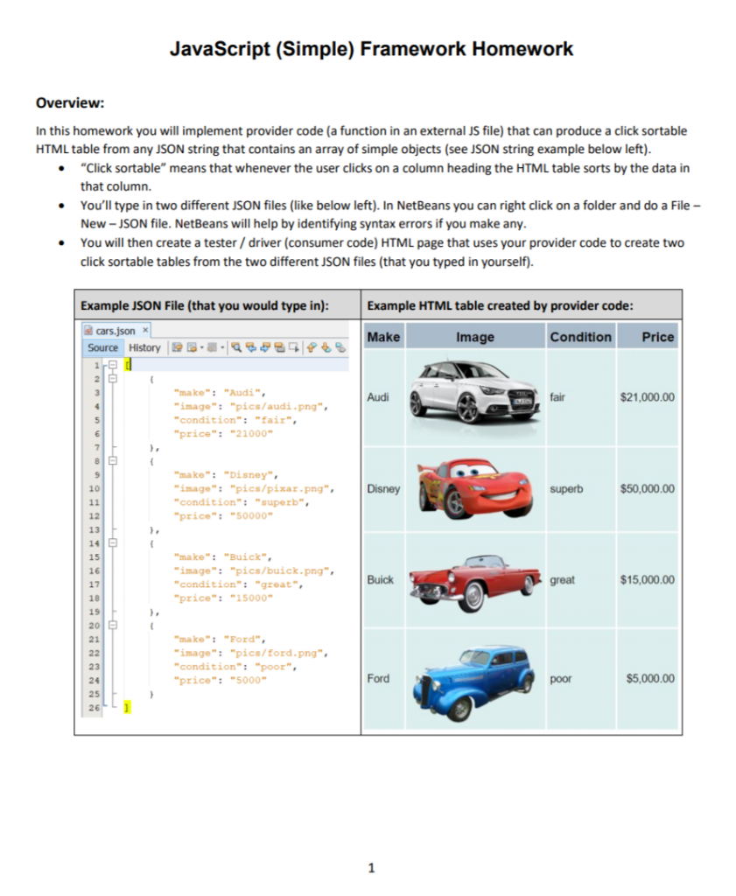This screenshot has width=736, height=896.
Task: Open the Back navigation dropdown arrow
Action: pos(201,347)
